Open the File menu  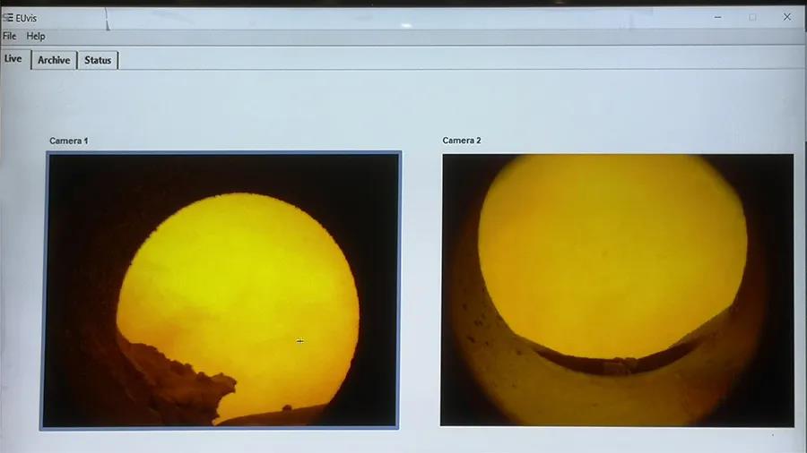(9, 36)
